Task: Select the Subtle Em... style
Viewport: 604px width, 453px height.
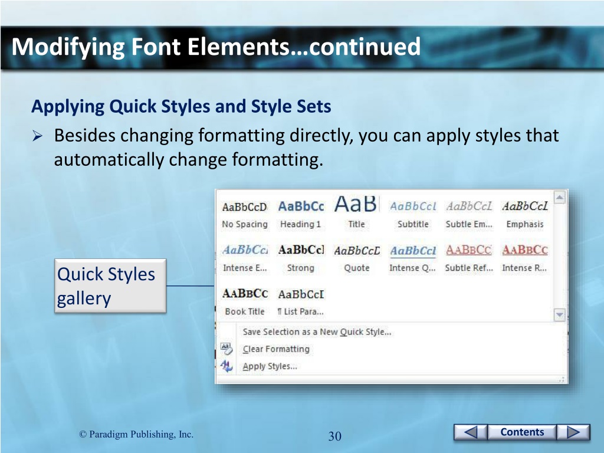Action: 469,214
